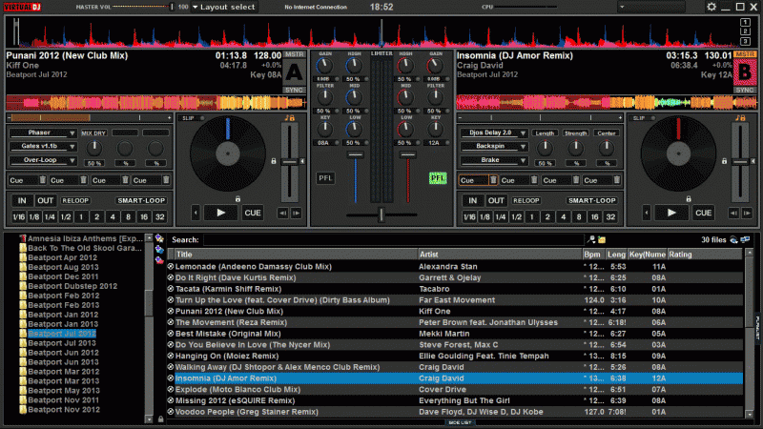Toggle PFL headphone cue for deck B
This screenshot has height=429, width=763.
[438, 178]
